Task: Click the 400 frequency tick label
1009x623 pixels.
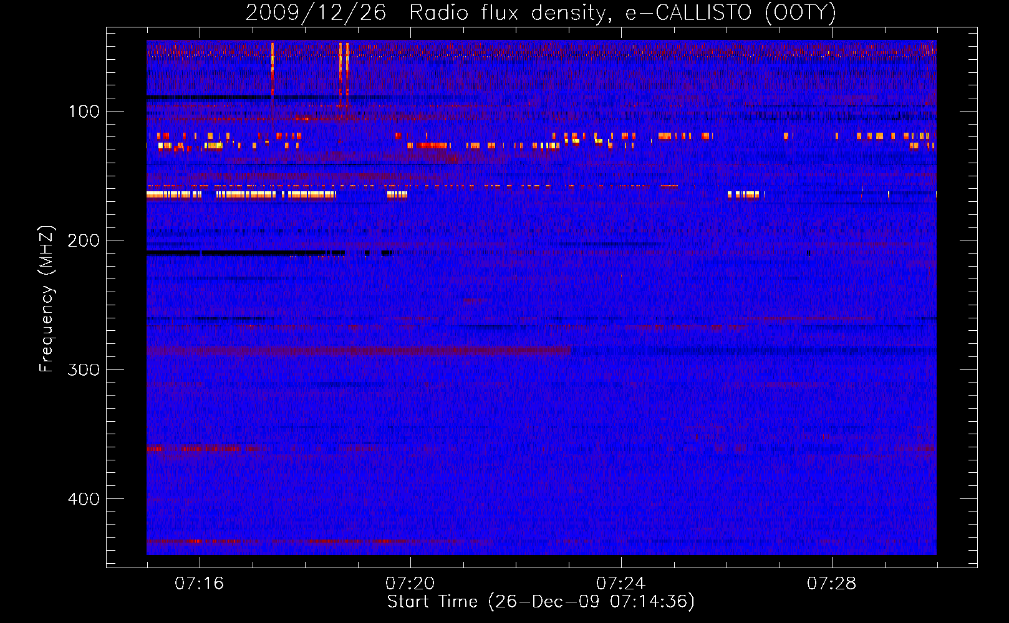Action: 84,499
